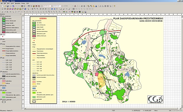Toggle the granica_generalic layer checkbox
Screen dimensions: 183x112
(1, 100)
